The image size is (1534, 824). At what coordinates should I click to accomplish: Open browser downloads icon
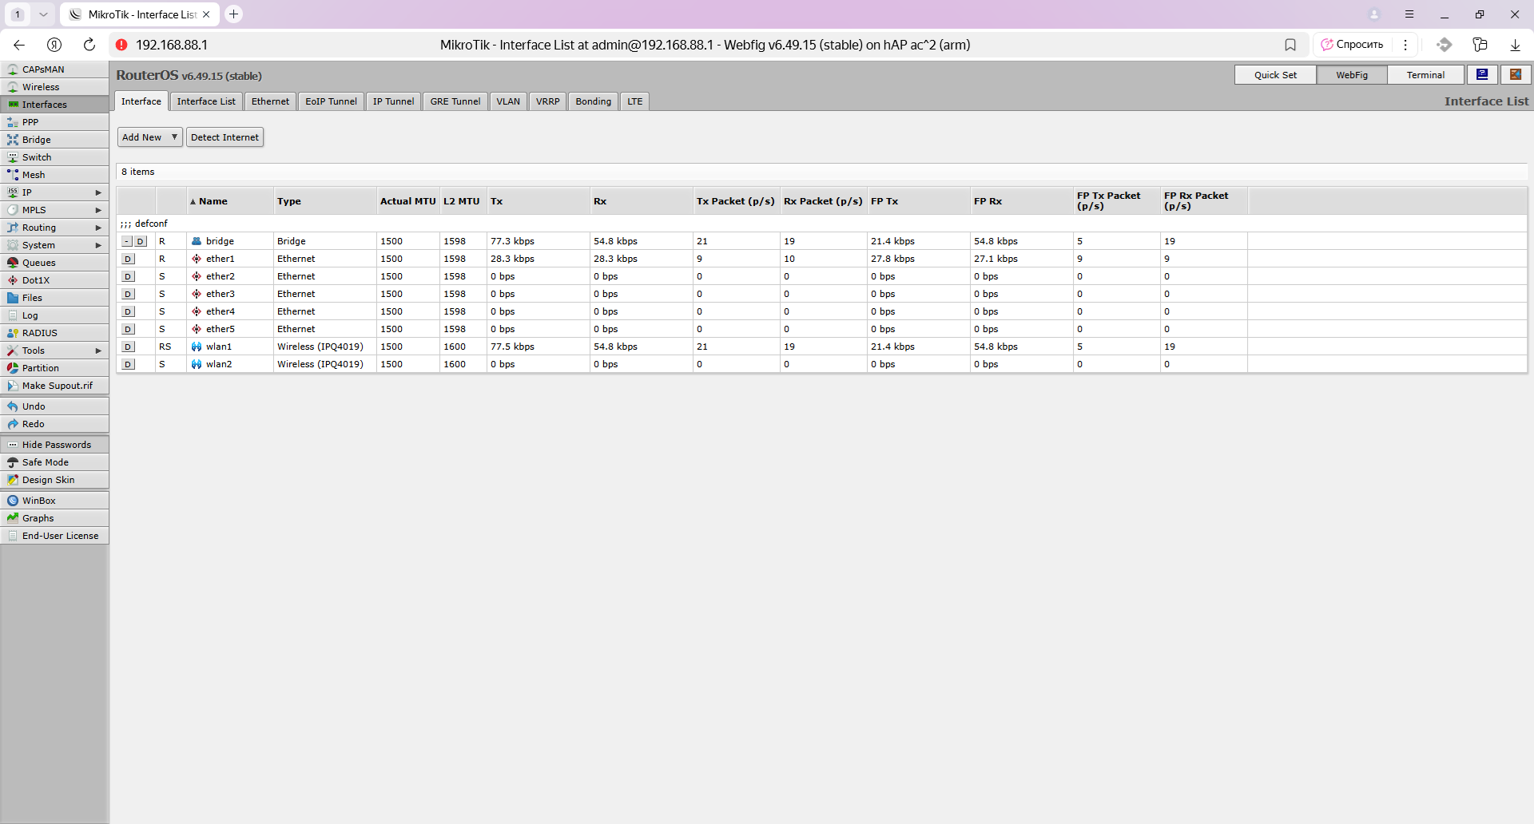click(x=1515, y=45)
